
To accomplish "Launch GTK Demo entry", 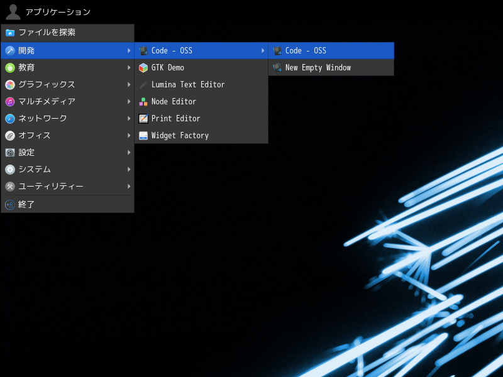I will [x=168, y=68].
